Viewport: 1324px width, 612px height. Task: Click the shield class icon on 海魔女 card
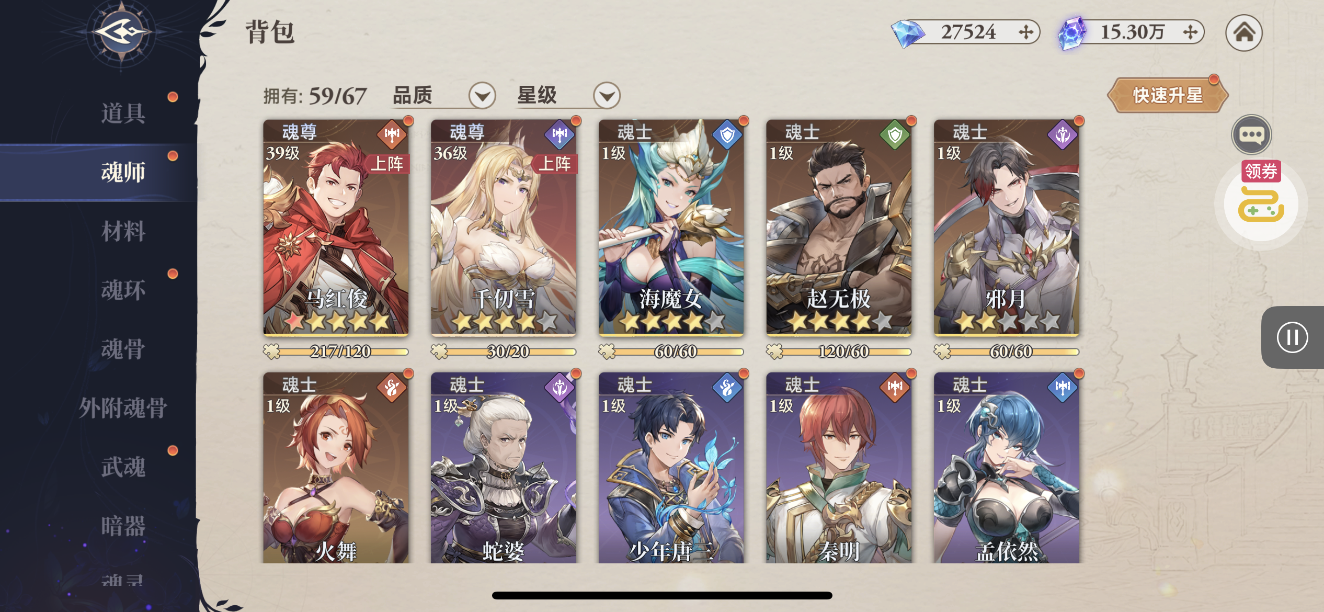point(727,135)
